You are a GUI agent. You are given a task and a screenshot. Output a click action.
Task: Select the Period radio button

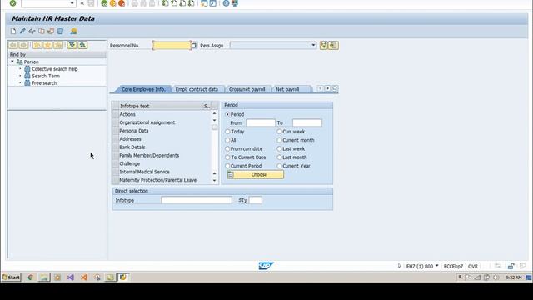227,115
